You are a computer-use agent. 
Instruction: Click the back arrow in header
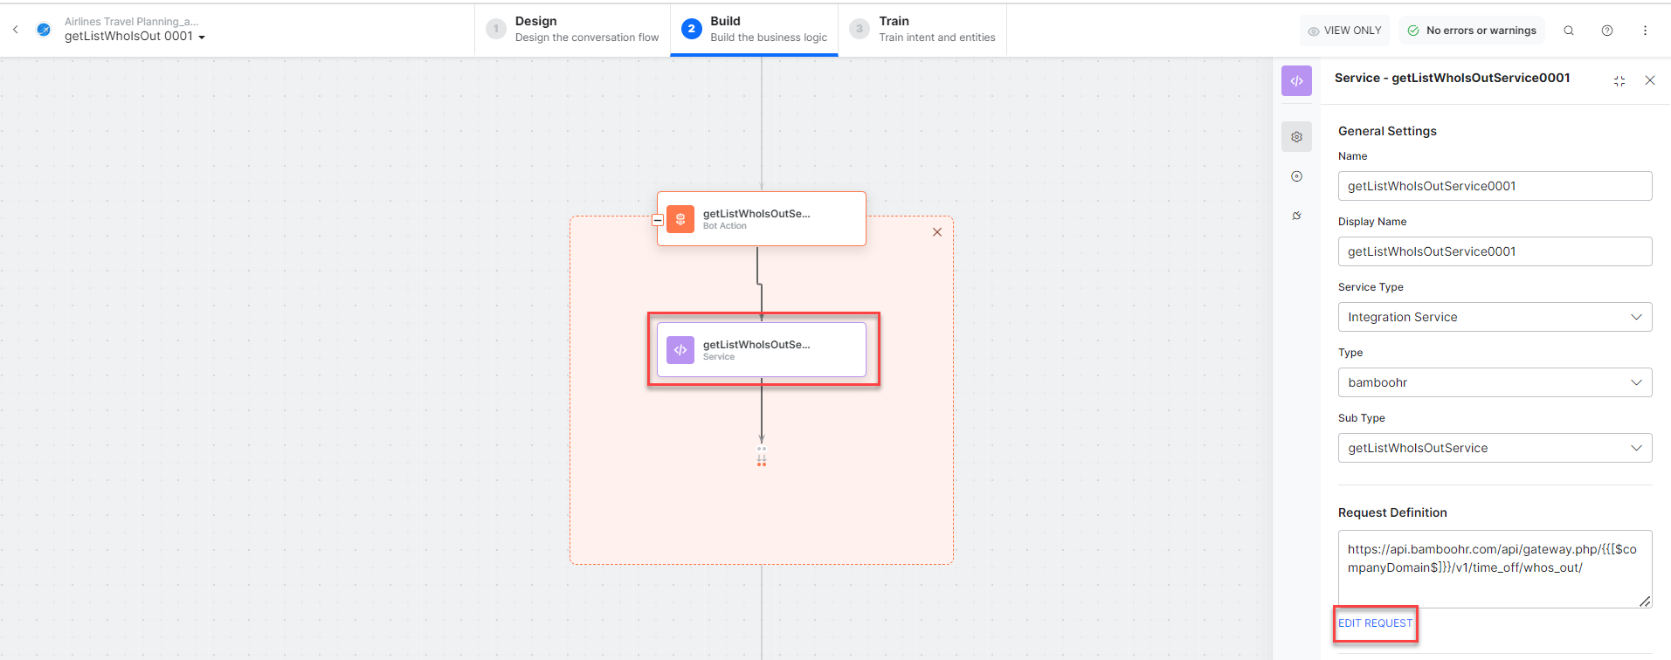point(16,30)
